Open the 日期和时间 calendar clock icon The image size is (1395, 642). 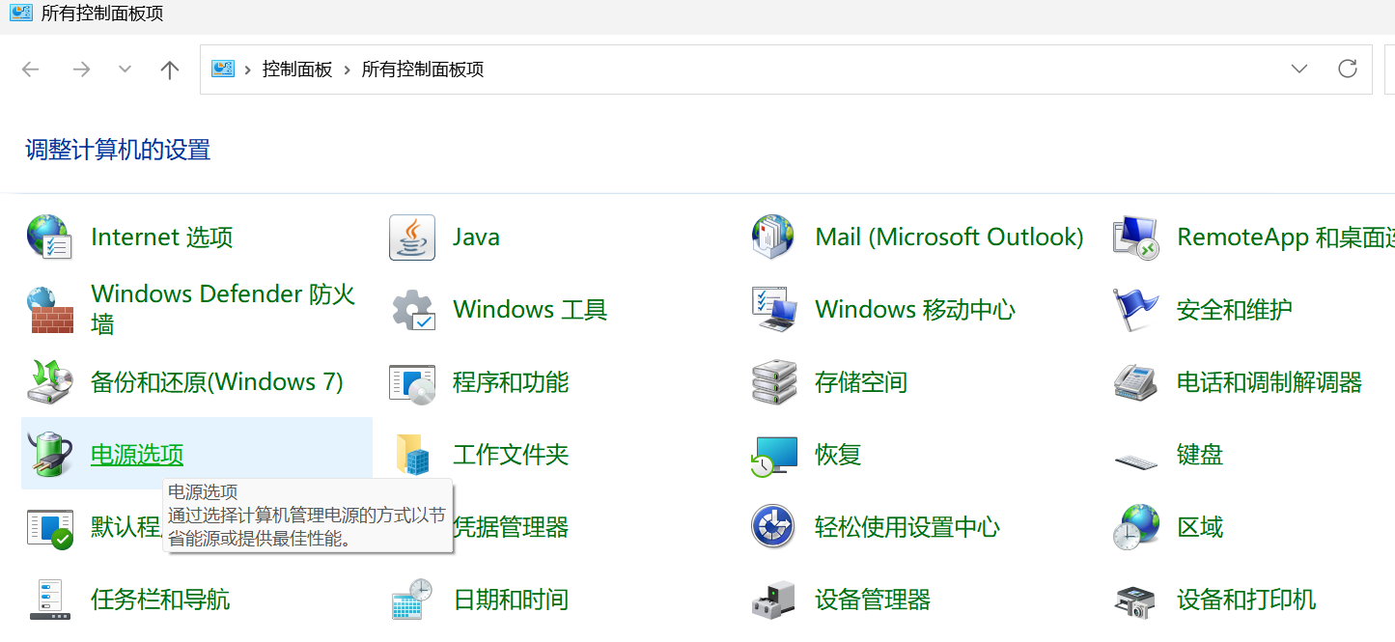point(412,600)
